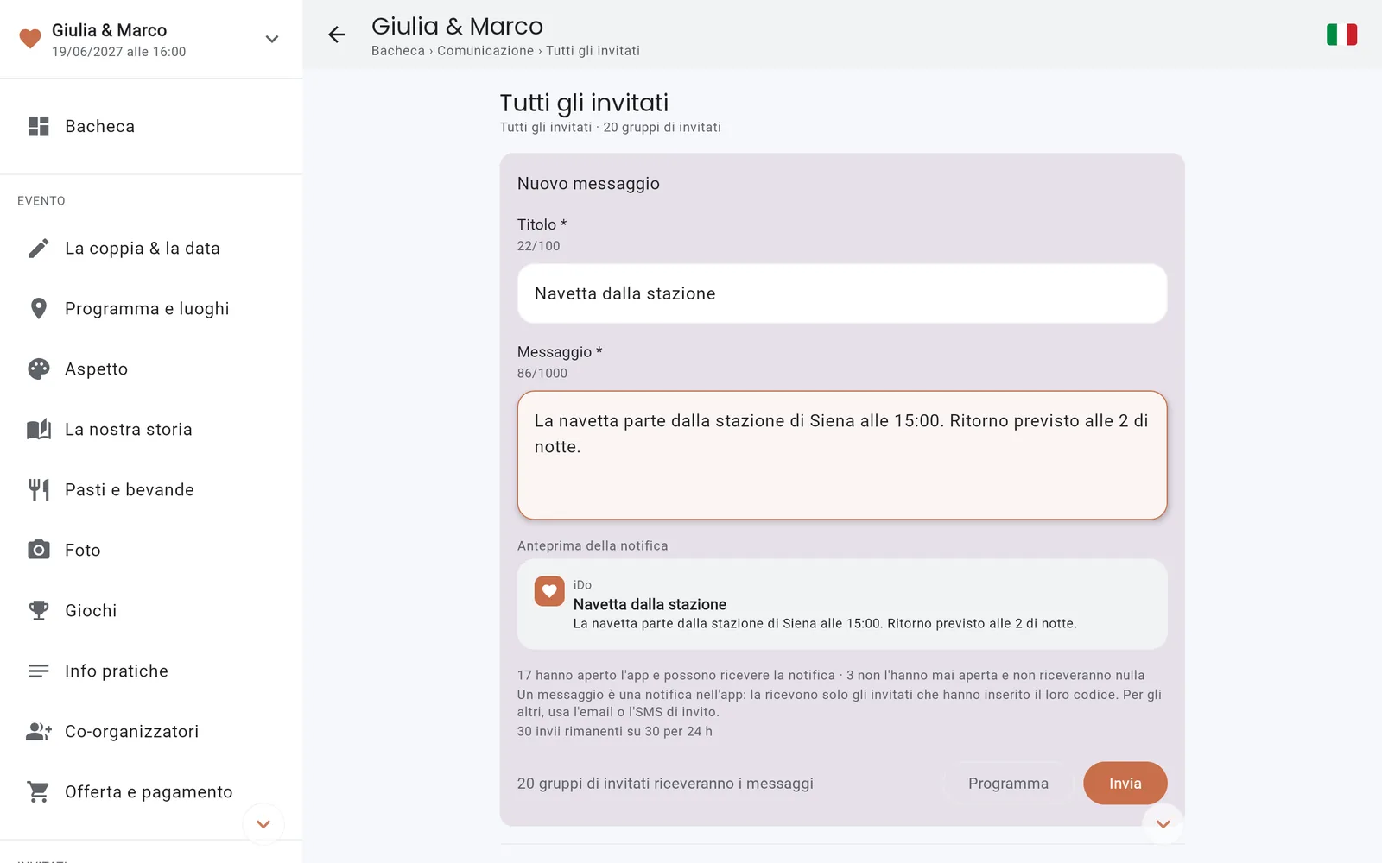Go to Pasti e bevande
1382x863 pixels.
click(151, 490)
